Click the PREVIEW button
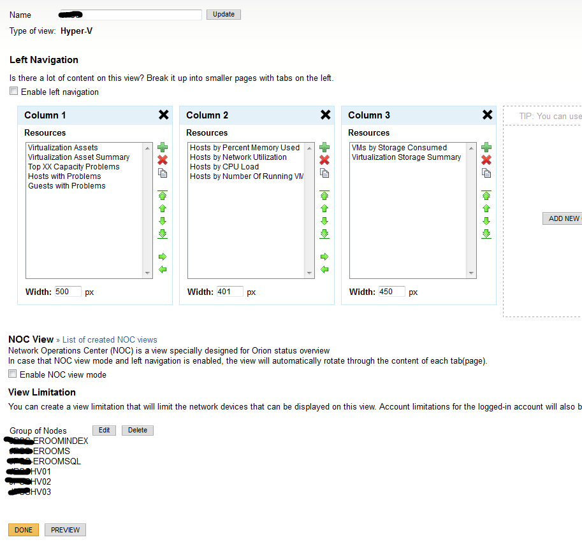Image resolution: width=582 pixels, height=549 pixels. (65, 530)
